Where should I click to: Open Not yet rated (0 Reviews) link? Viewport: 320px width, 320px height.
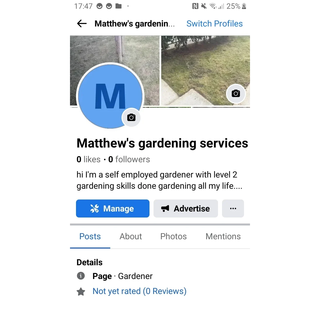[139, 291]
